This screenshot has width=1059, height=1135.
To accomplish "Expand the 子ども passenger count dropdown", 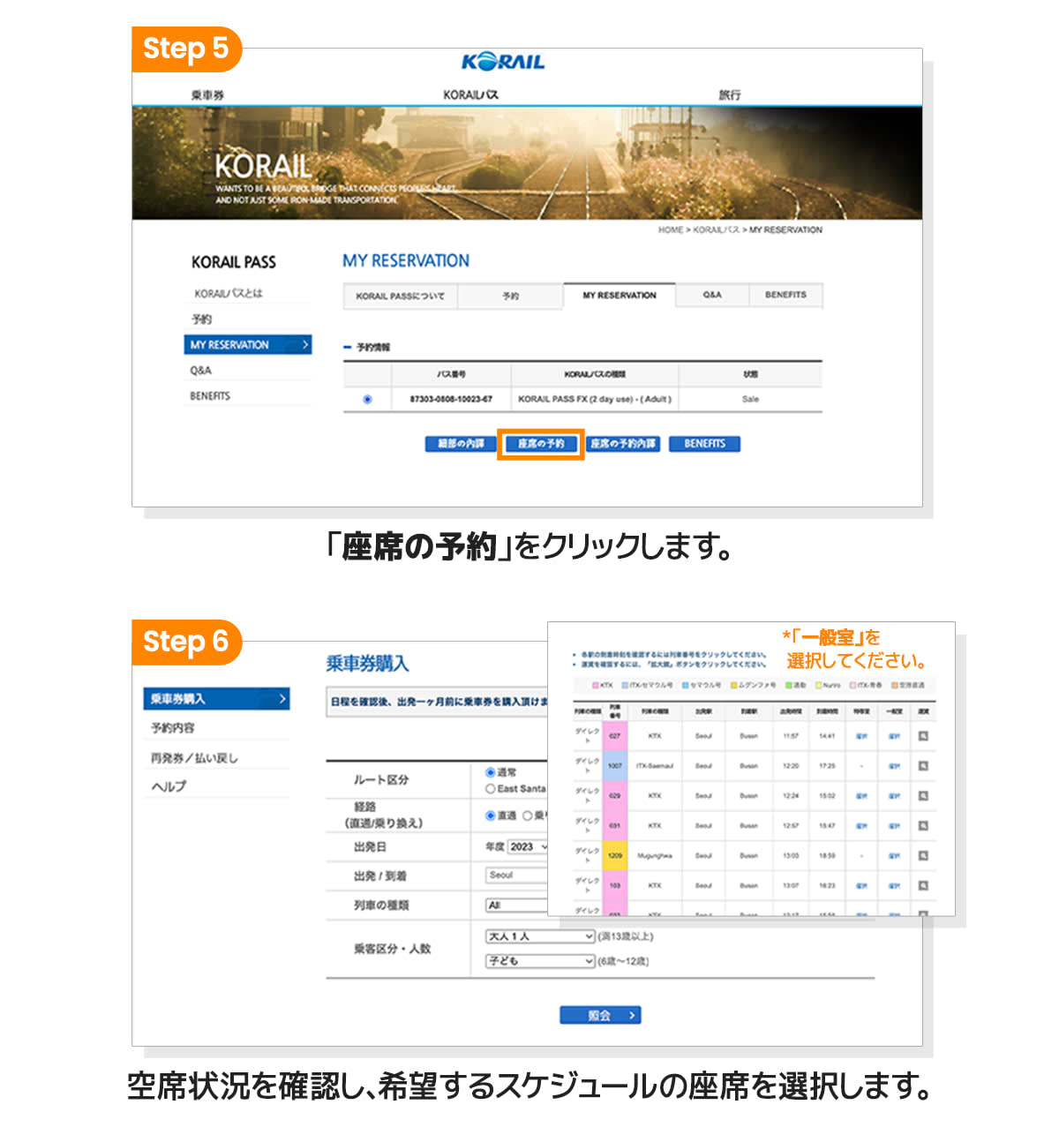I will coord(540,961).
